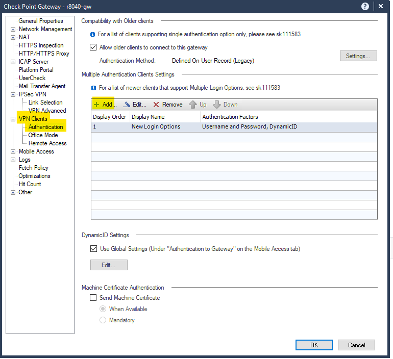Image resolution: width=393 pixels, height=359 pixels.
Task: Open Platform Portal page
Action: pos(36,70)
